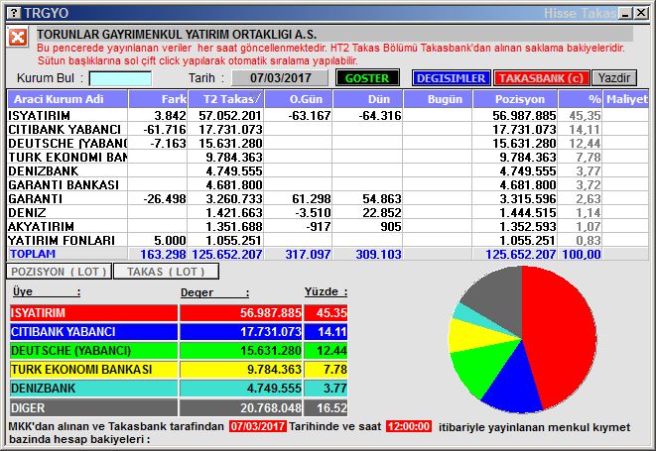656x451 pixels.
Task: Click the TOPLAM total row label
Action: [33, 254]
